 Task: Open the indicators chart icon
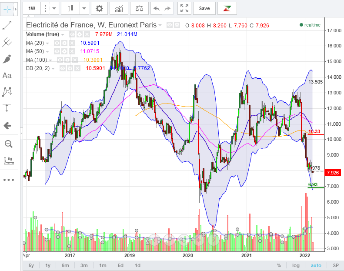coord(119,8)
